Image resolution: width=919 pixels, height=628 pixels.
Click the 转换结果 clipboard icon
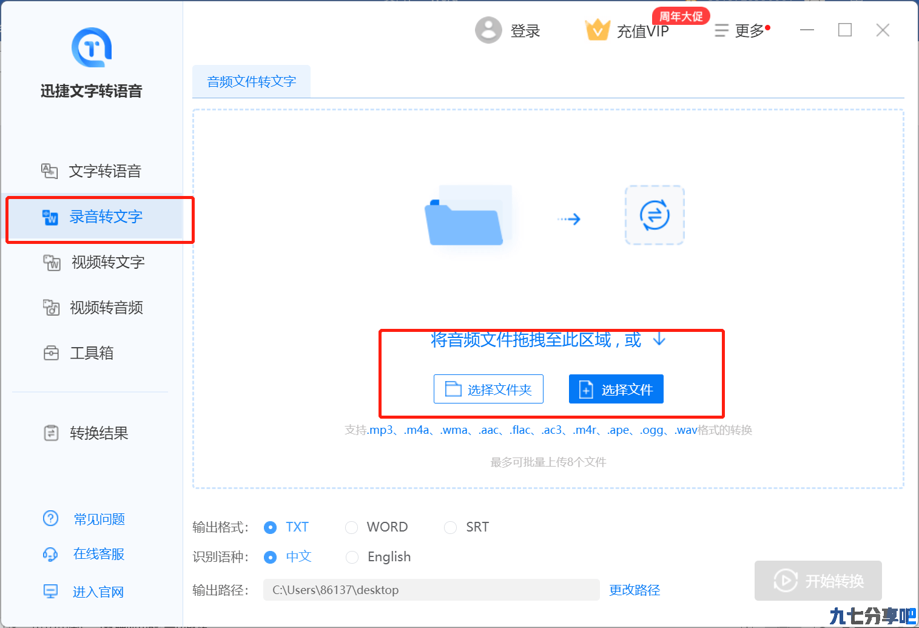click(x=51, y=433)
